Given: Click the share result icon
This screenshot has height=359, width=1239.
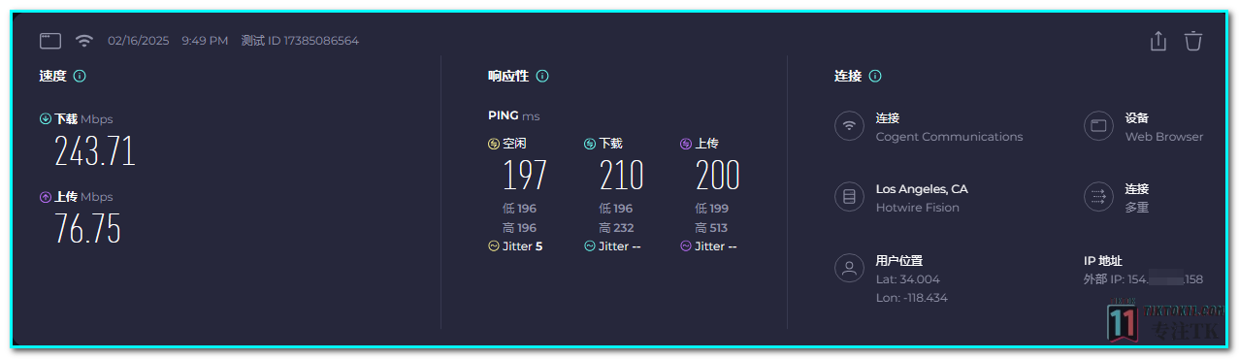Looking at the screenshot, I should point(1157,41).
